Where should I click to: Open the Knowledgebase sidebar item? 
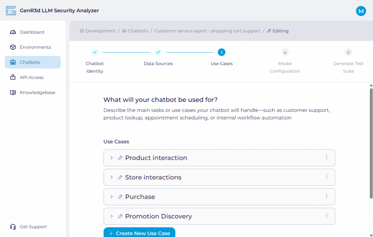(38, 93)
